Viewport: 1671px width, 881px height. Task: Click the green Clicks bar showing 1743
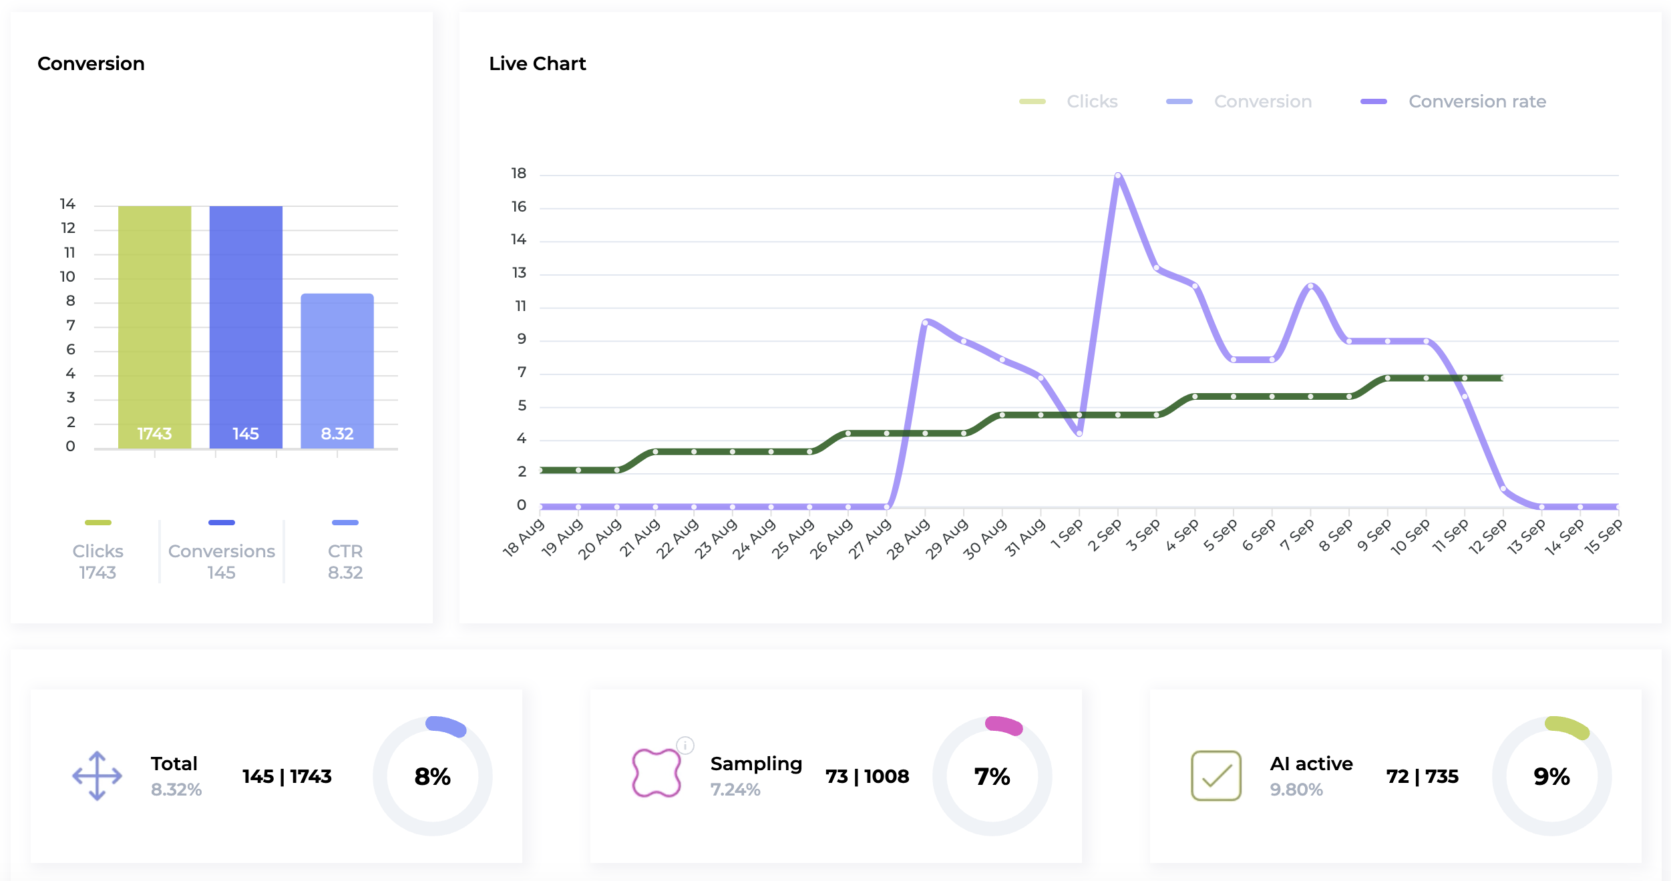tap(155, 327)
